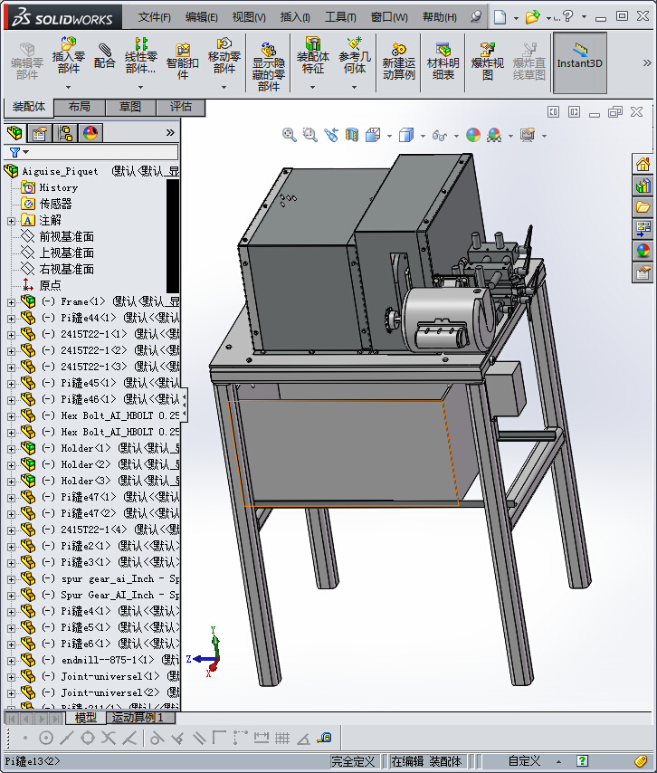Click the 智能扣件 (Smart Fasteners) icon
The width and height of the screenshot is (657, 773).
pos(183,62)
